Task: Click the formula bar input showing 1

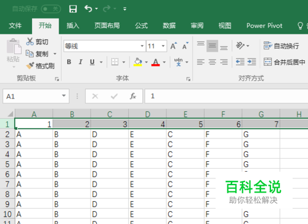Action: [x=227, y=96]
